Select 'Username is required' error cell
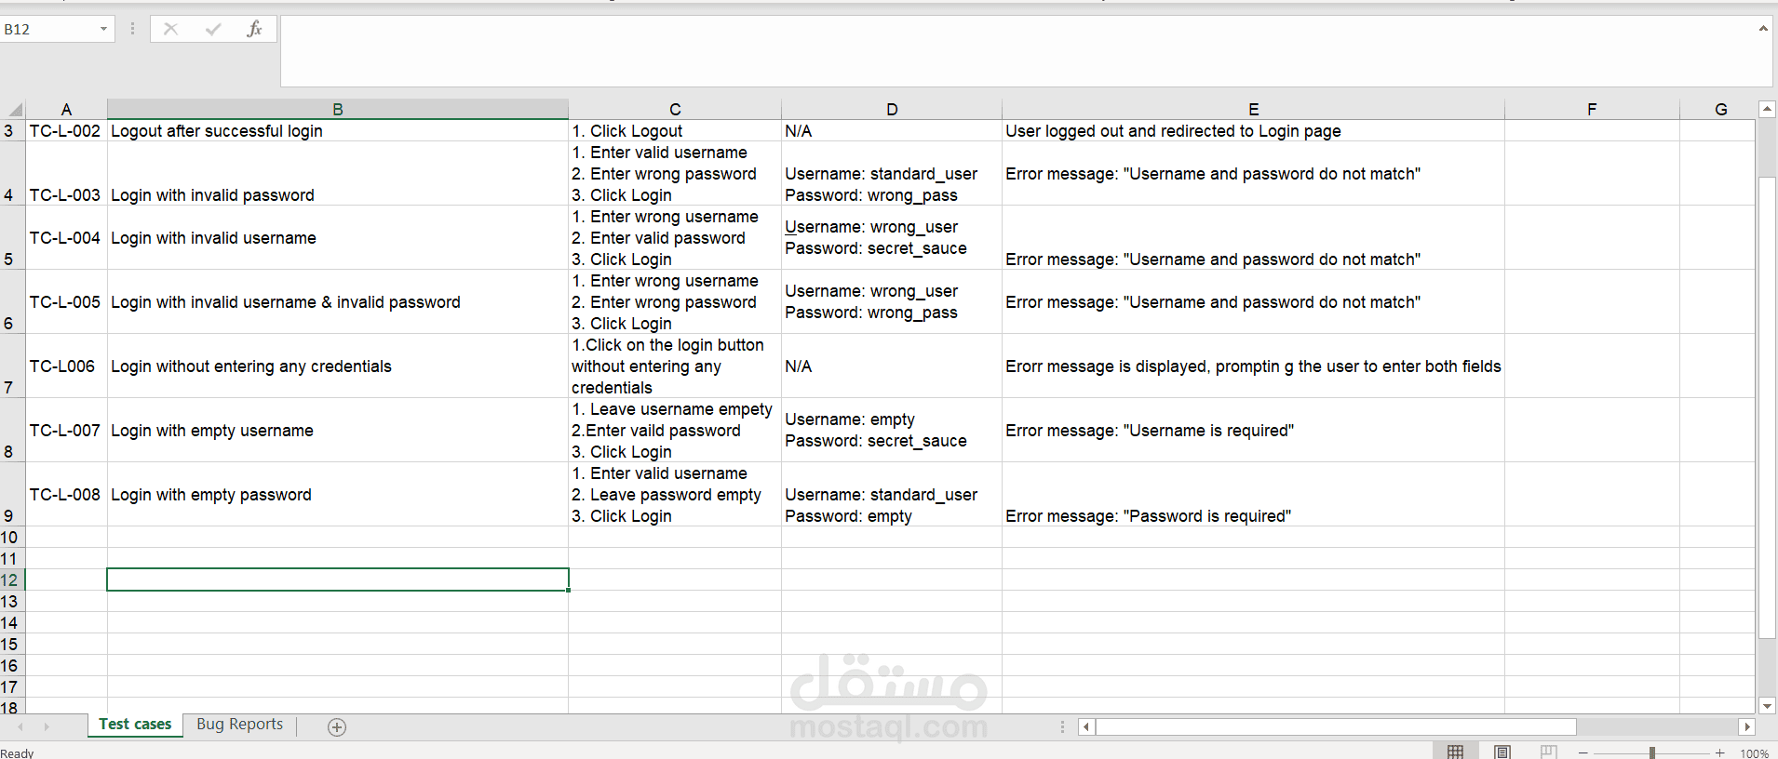 tap(1253, 431)
